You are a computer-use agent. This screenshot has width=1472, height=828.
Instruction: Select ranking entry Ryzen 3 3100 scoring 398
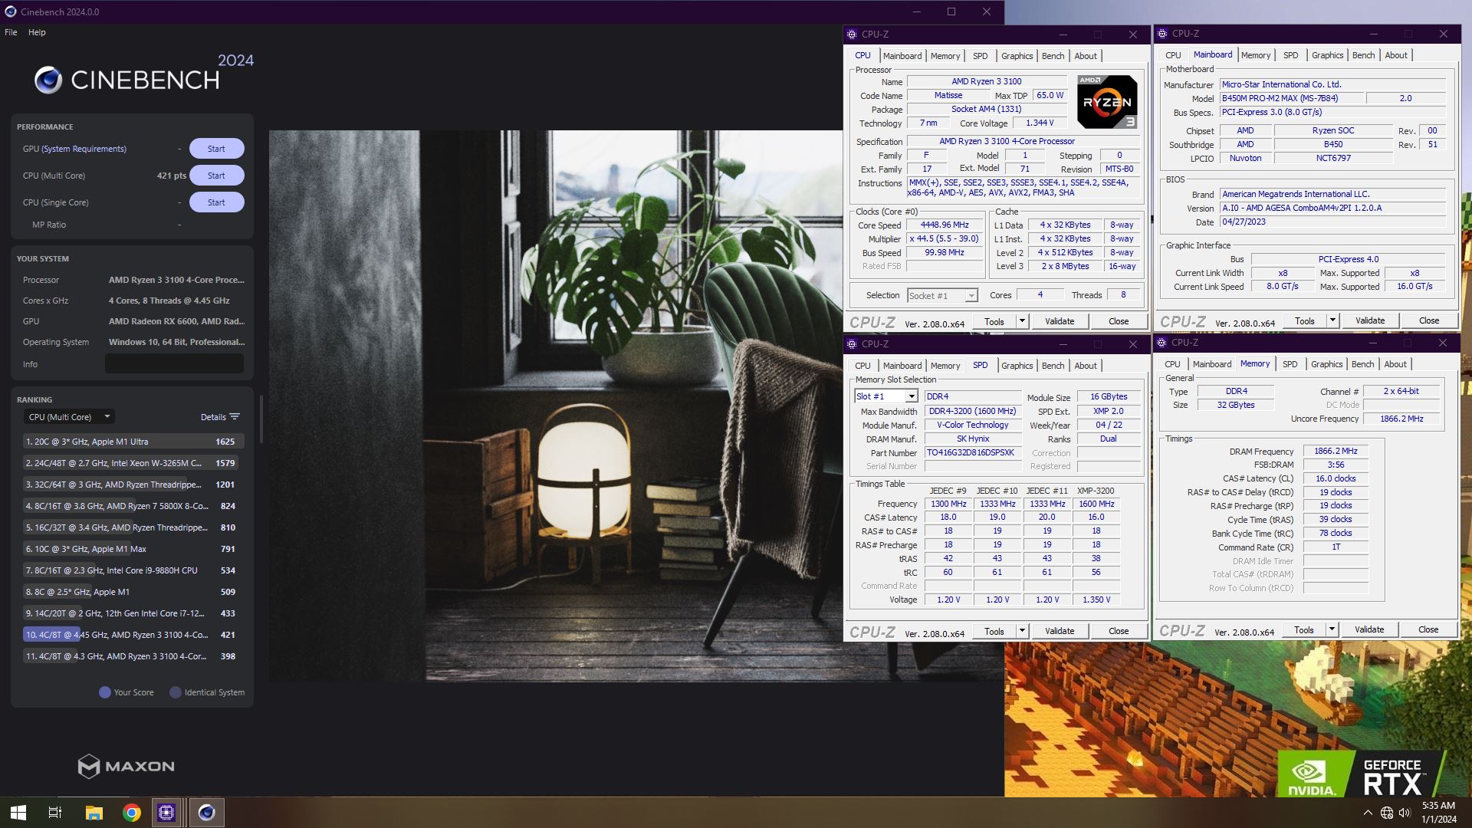pos(133,656)
